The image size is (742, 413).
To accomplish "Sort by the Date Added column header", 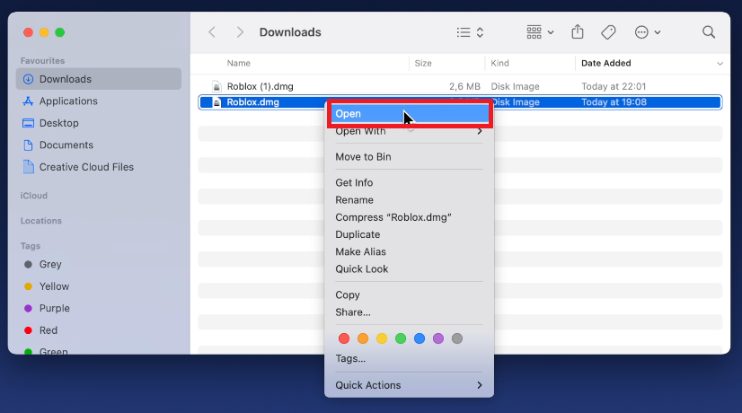I will pyautogui.click(x=605, y=63).
